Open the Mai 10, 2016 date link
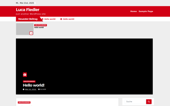Screen dimensions: 170x106 point(31,89)
